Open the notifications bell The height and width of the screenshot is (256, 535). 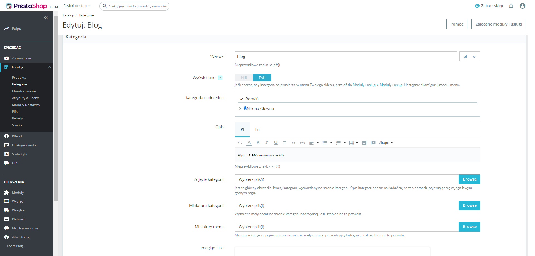511,6
